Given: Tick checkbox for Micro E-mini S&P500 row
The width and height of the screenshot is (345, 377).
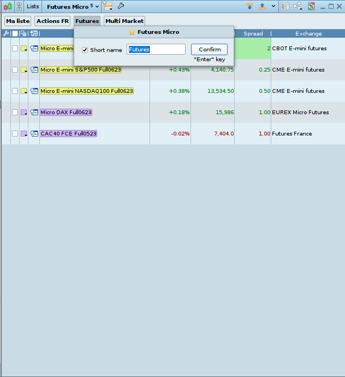Looking at the screenshot, I should tap(15, 70).
